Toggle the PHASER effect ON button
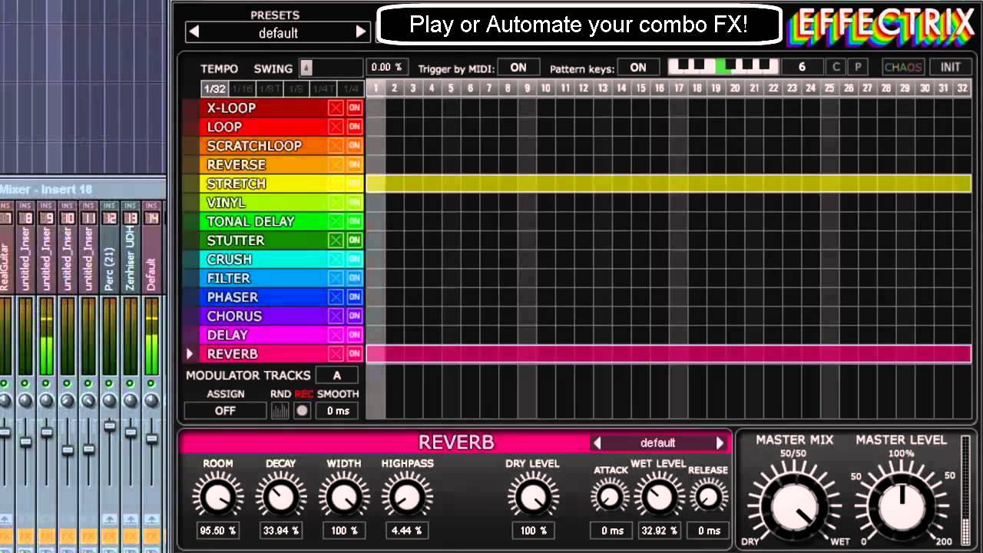The image size is (983, 553). point(354,297)
